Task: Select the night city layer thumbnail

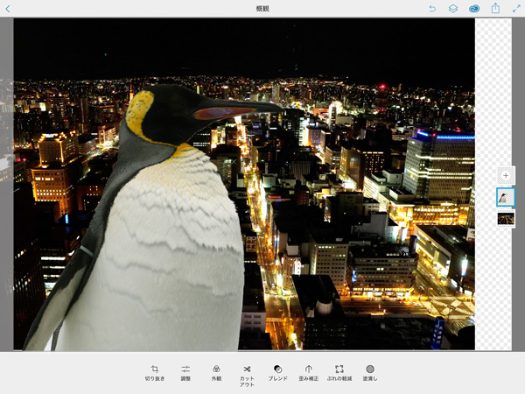Action: (506, 218)
